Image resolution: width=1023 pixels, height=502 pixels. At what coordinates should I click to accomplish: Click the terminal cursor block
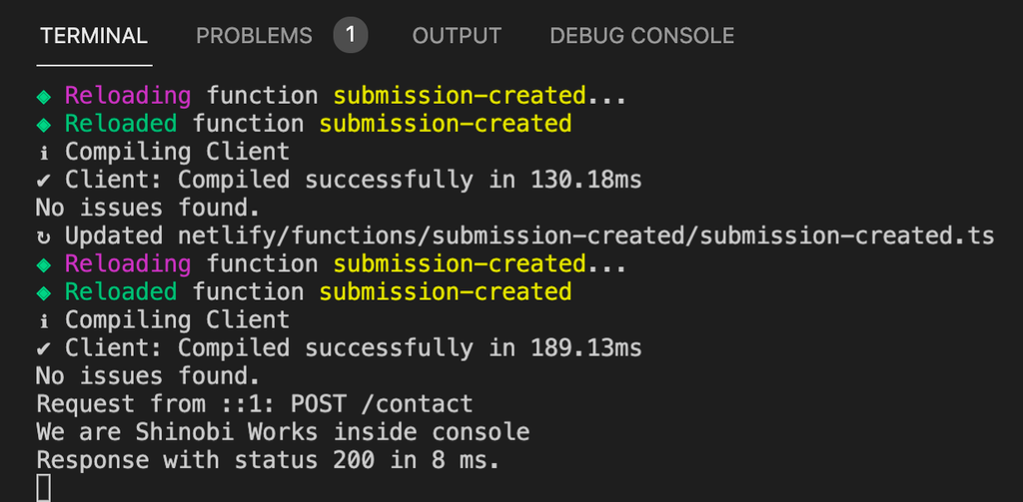coord(44,488)
